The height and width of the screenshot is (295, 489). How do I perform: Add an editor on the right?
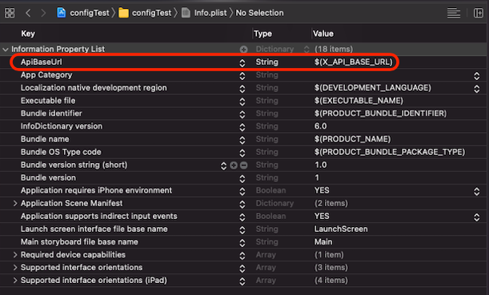pyautogui.click(x=478, y=13)
